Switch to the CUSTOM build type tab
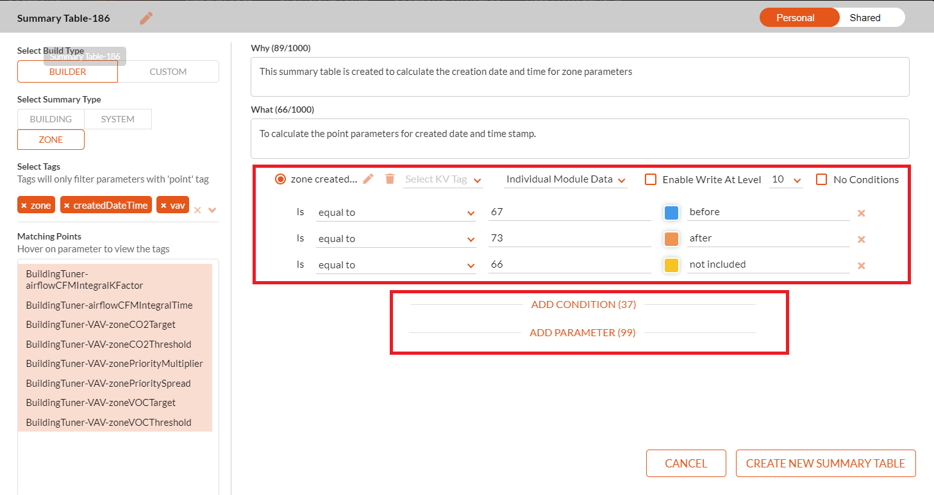 [x=168, y=72]
